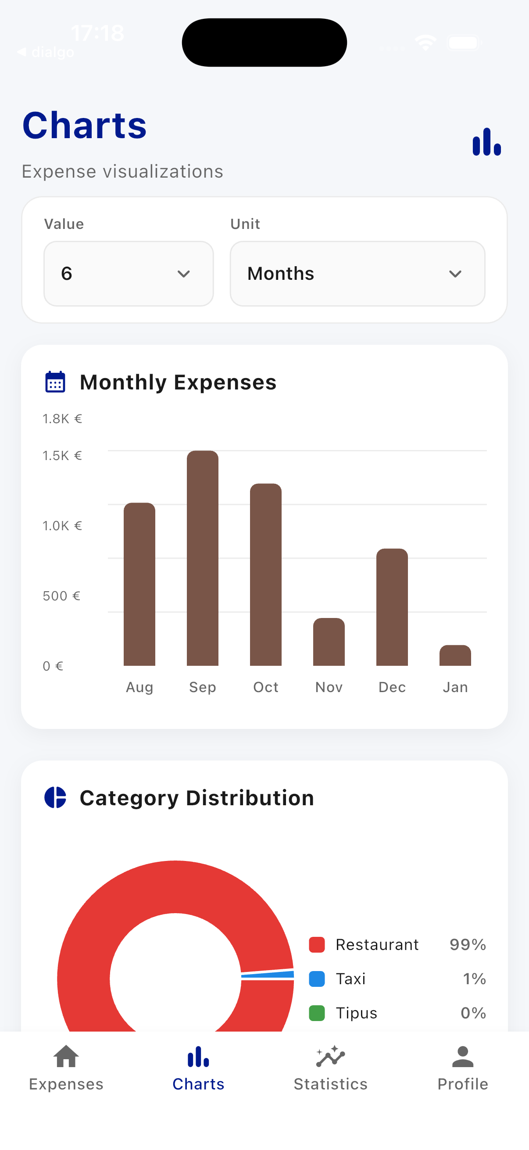529x1150 pixels.
Task: Switch to the Expenses tab label
Action: [x=66, y=1084]
